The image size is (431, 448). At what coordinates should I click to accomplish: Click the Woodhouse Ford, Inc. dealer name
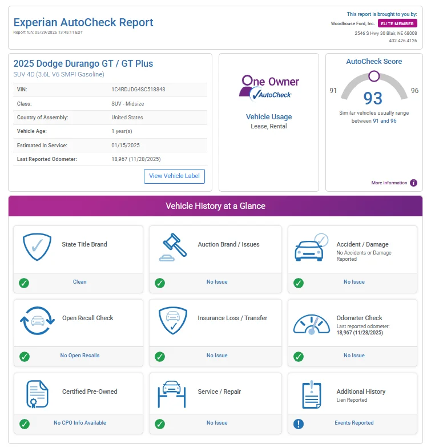[353, 23]
